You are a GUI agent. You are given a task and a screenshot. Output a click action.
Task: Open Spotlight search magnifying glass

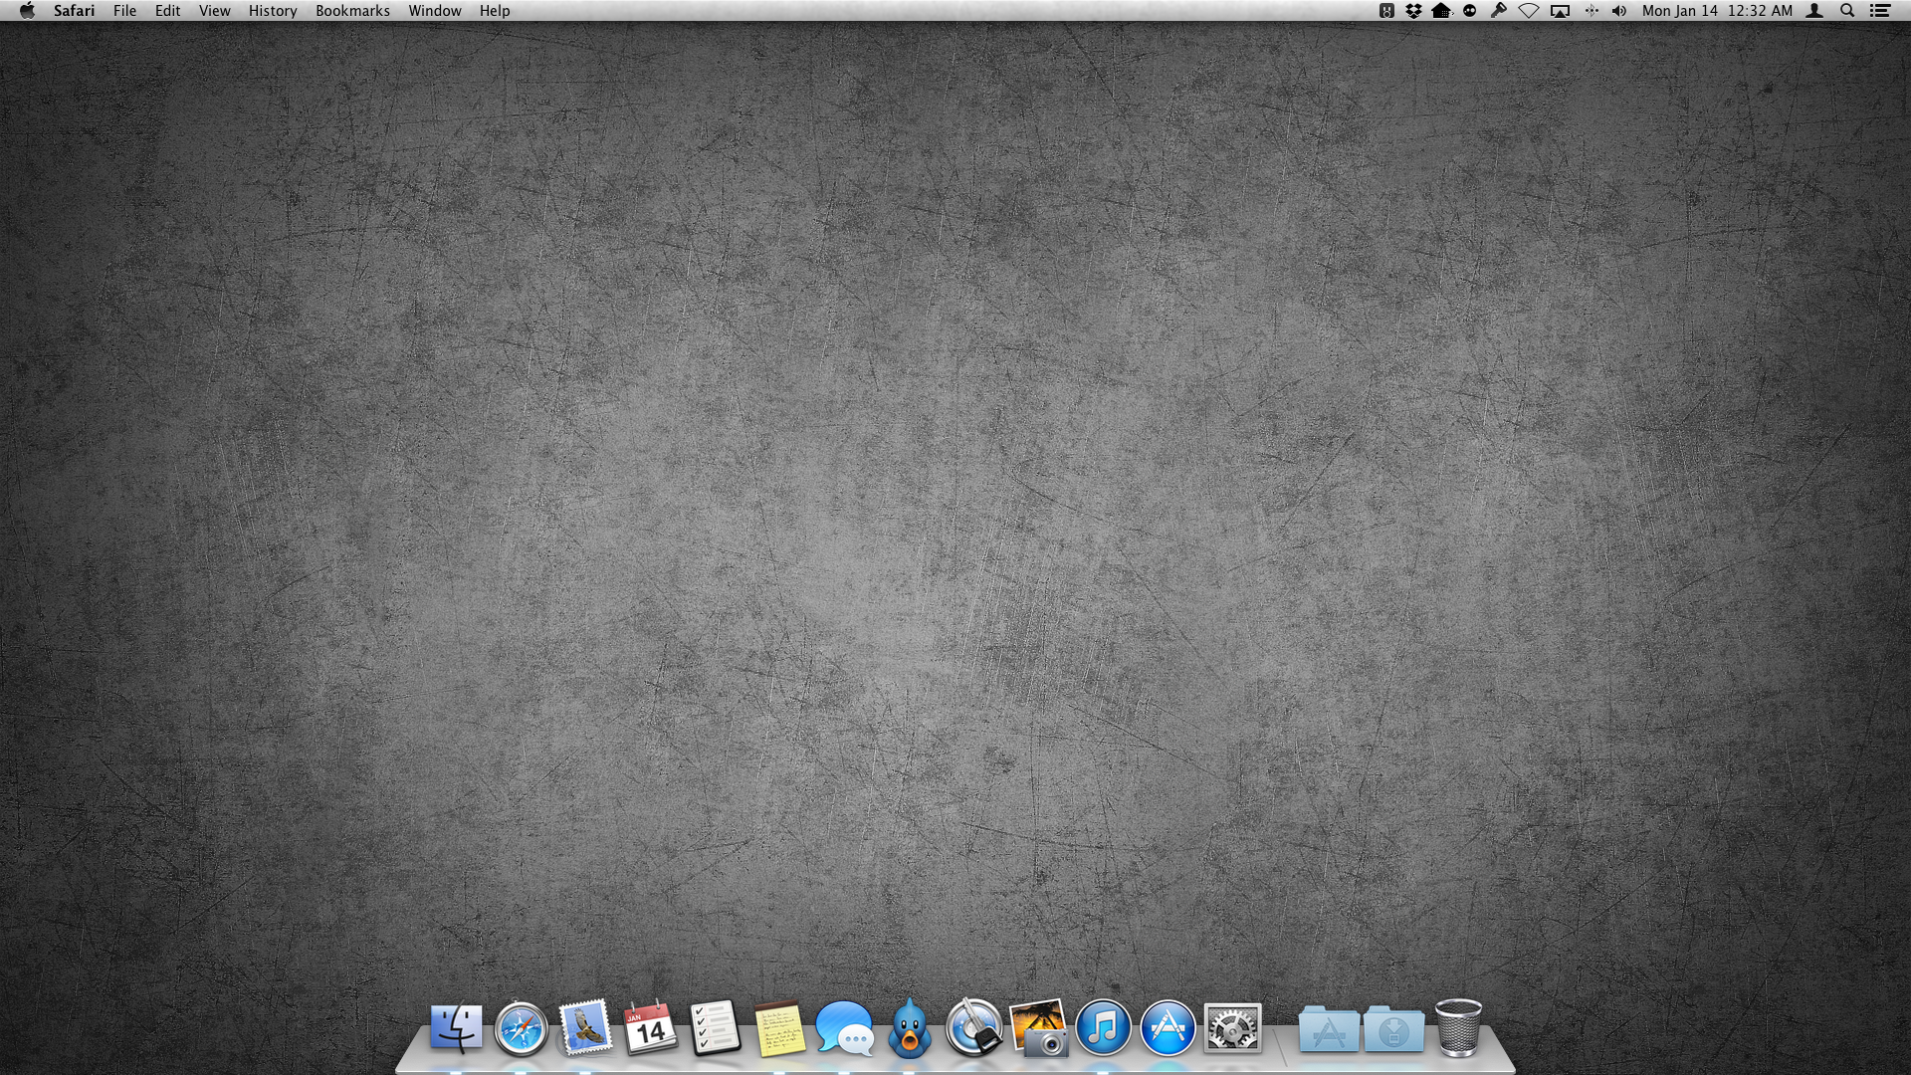pyautogui.click(x=1847, y=11)
